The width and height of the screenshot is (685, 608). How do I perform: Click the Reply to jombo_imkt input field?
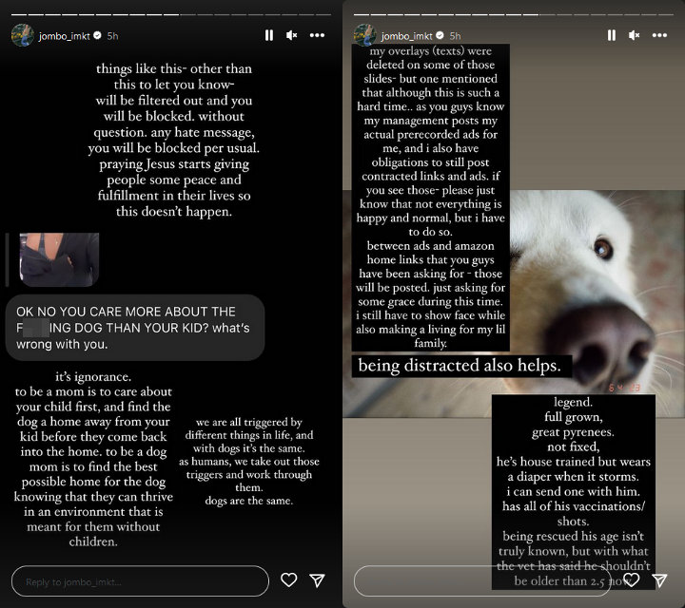tap(140, 581)
